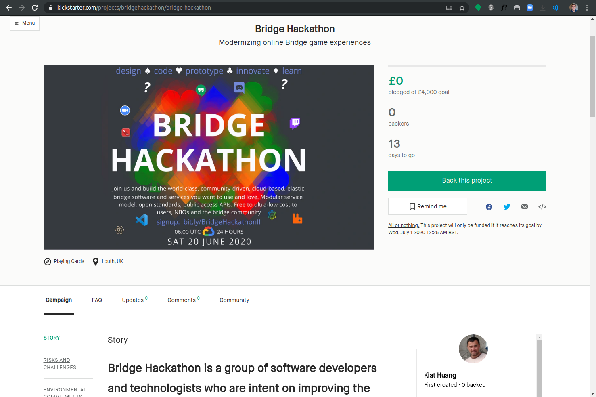596x397 pixels.
Task: Open the Louth, UK location link
Action: (x=112, y=261)
